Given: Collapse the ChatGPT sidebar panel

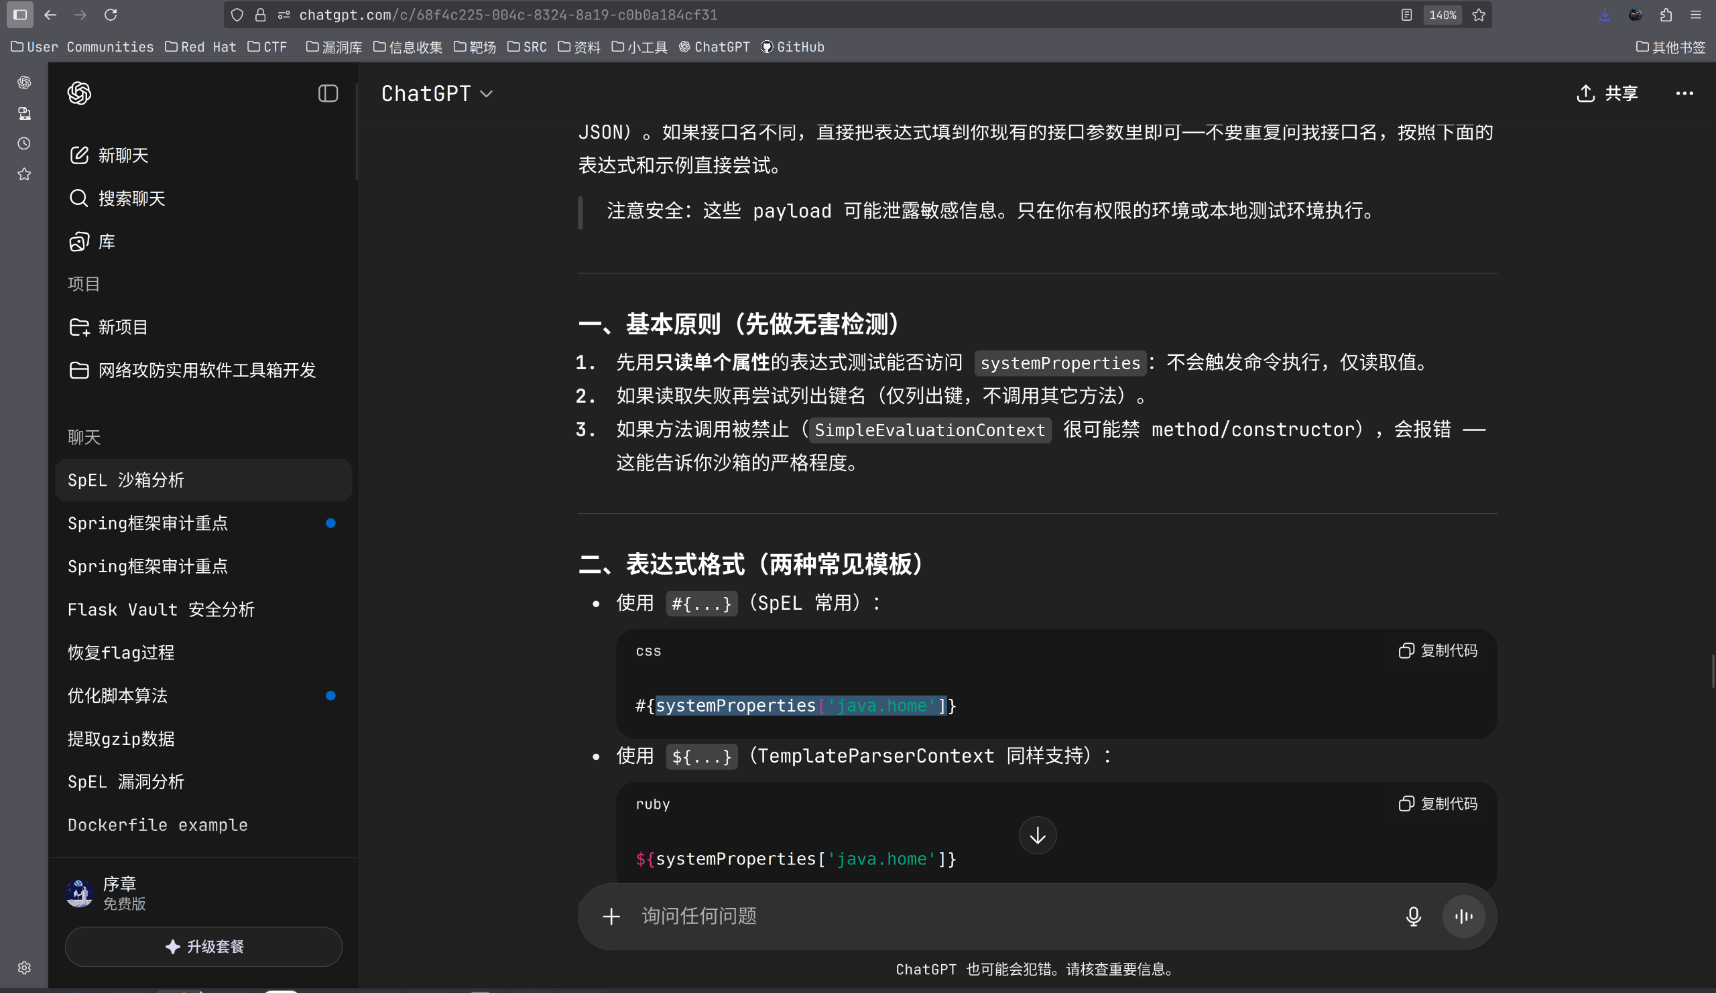Looking at the screenshot, I should click(x=328, y=93).
